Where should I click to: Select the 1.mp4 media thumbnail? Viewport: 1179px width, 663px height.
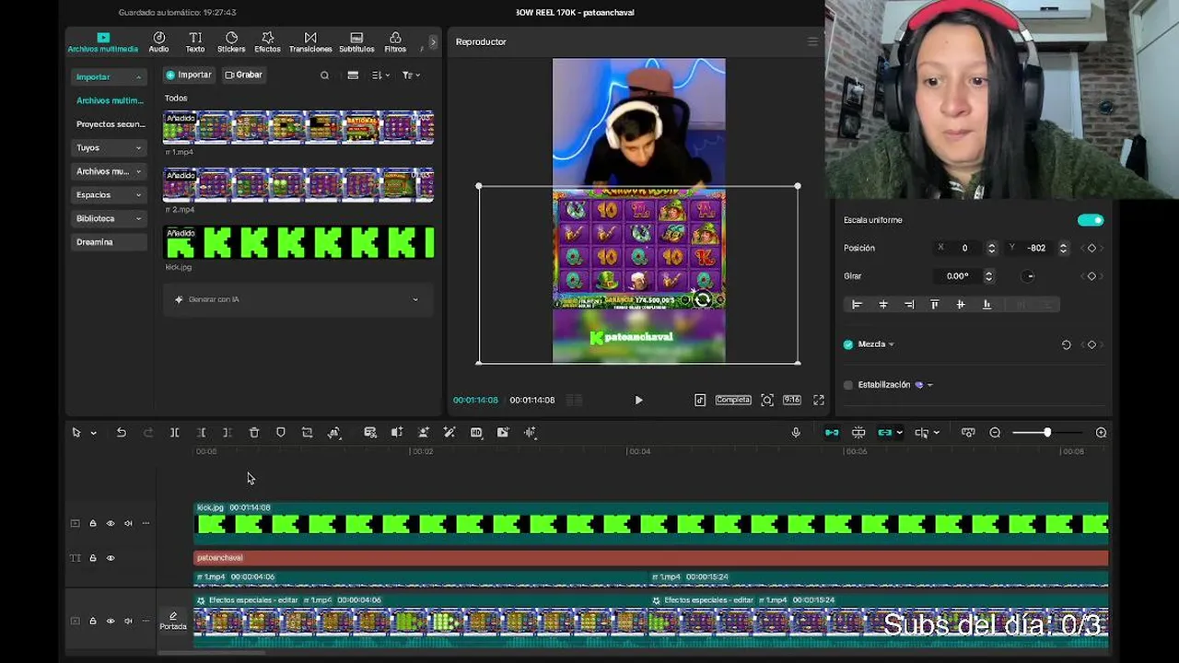298,128
